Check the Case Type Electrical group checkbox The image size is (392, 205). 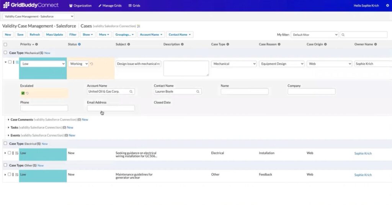point(5,143)
